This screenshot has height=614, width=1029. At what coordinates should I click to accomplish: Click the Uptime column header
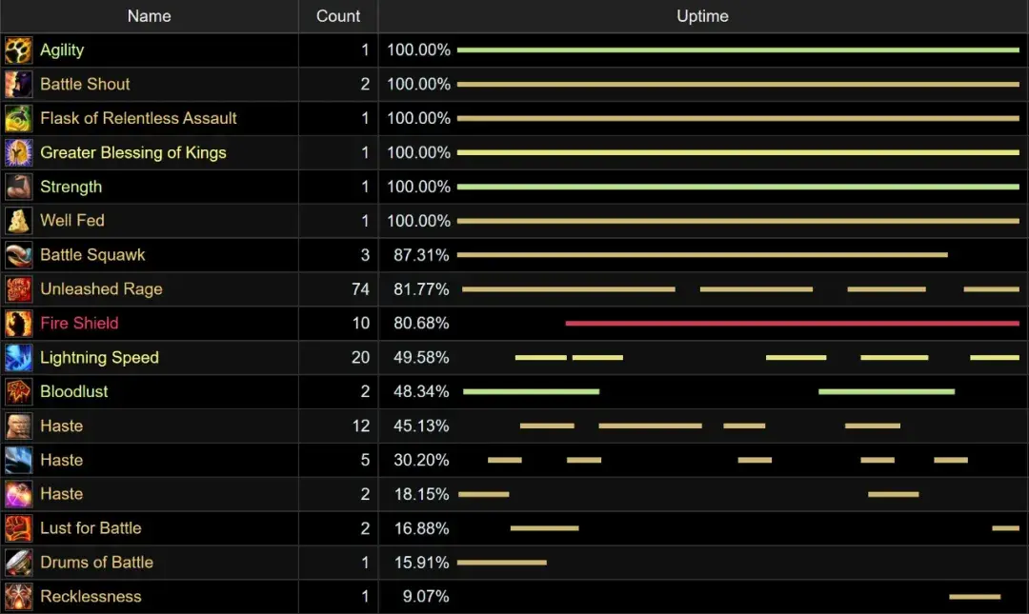click(x=702, y=16)
